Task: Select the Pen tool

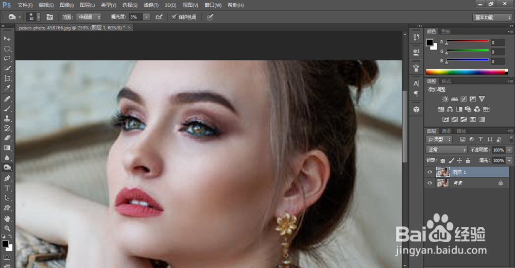Action: tap(7, 178)
